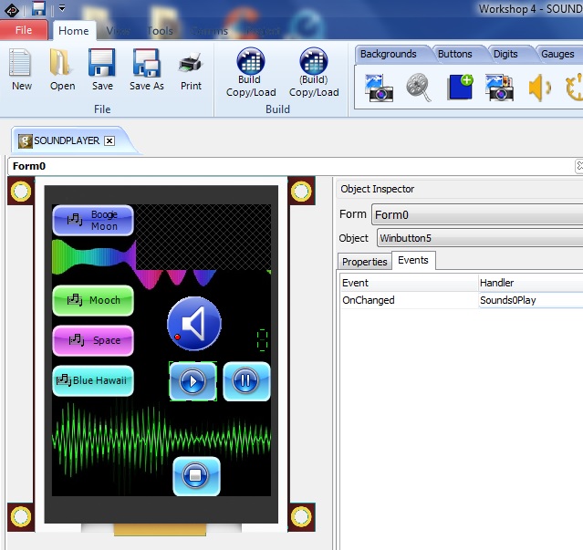Select the orange speaker sound widget icon

(x=540, y=88)
